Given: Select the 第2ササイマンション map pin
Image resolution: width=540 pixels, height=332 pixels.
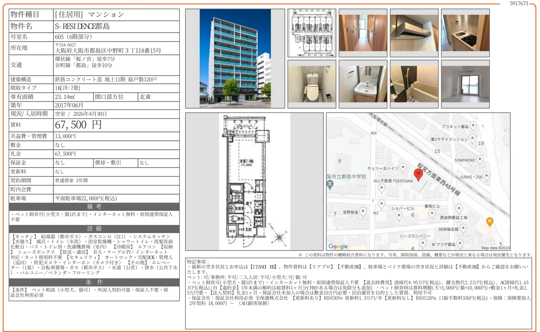Looking at the screenshot, I should [472, 138].
